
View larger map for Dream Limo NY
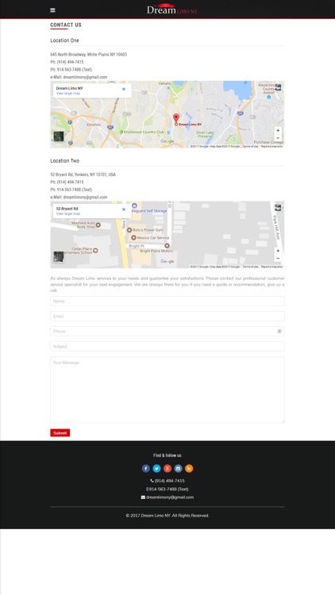pyautogui.click(x=68, y=94)
